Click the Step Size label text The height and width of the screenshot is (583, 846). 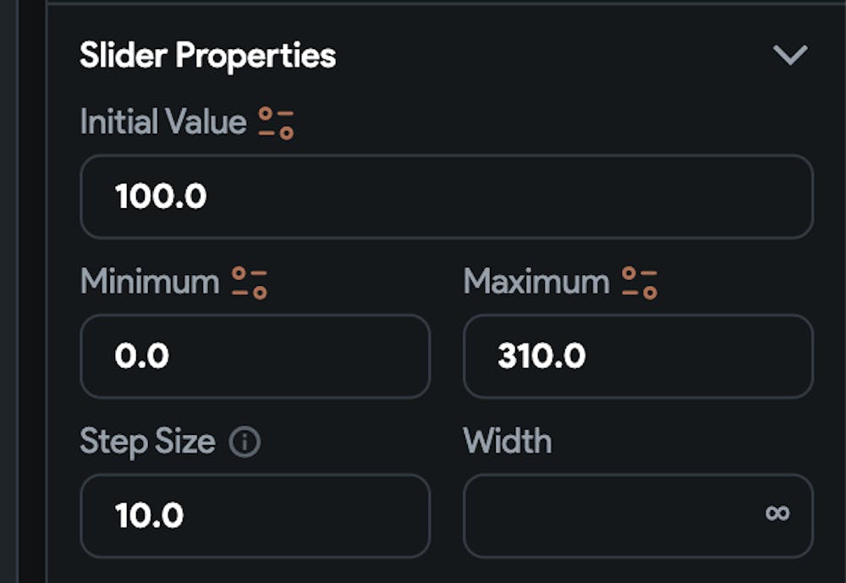click(x=147, y=442)
